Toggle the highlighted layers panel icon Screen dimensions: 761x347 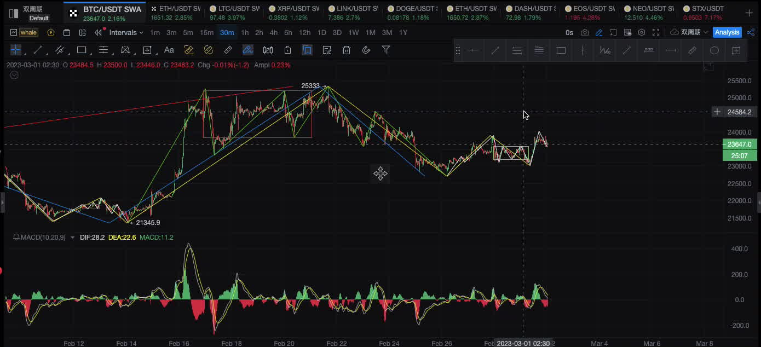(307, 50)
